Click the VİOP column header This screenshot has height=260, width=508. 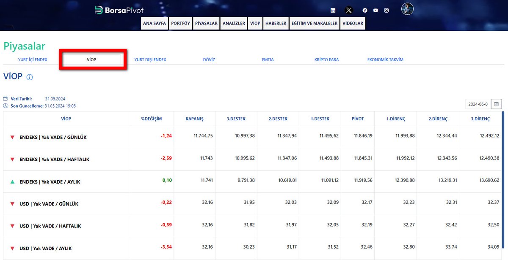click(66, 119)
